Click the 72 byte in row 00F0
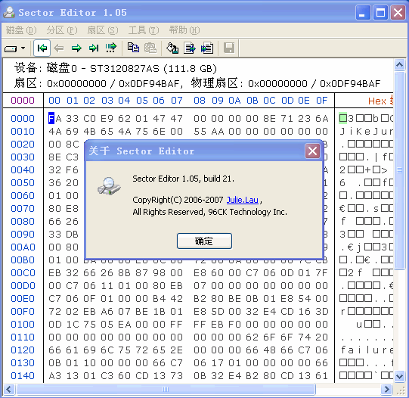This screenshot has width=409, height=398. [x=54, y=312]
